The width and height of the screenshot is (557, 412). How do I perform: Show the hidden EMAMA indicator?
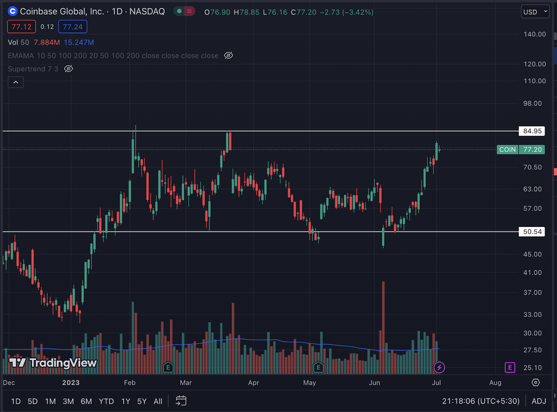click(229, 56)
